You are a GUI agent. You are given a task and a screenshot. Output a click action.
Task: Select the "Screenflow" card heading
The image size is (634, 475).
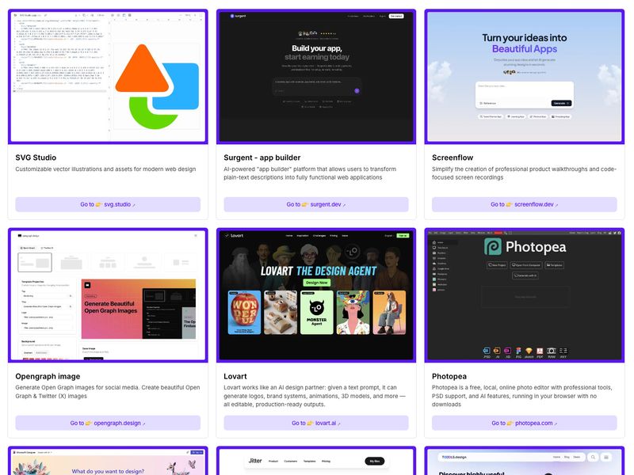click(x=453, y=158)
